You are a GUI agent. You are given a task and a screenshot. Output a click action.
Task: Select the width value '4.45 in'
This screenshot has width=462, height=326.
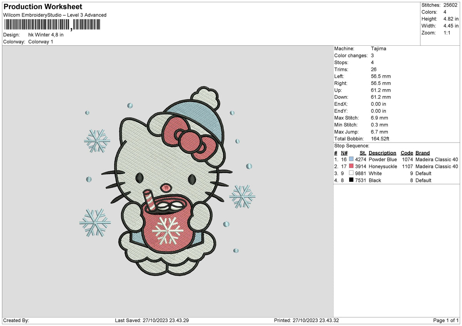[x=450, y=26]
